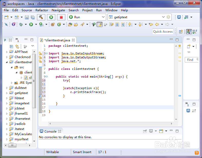The image size is (202, 158).
Task: Open the Refactor menu
Action: pyautogui.click(x=42, y=10)
